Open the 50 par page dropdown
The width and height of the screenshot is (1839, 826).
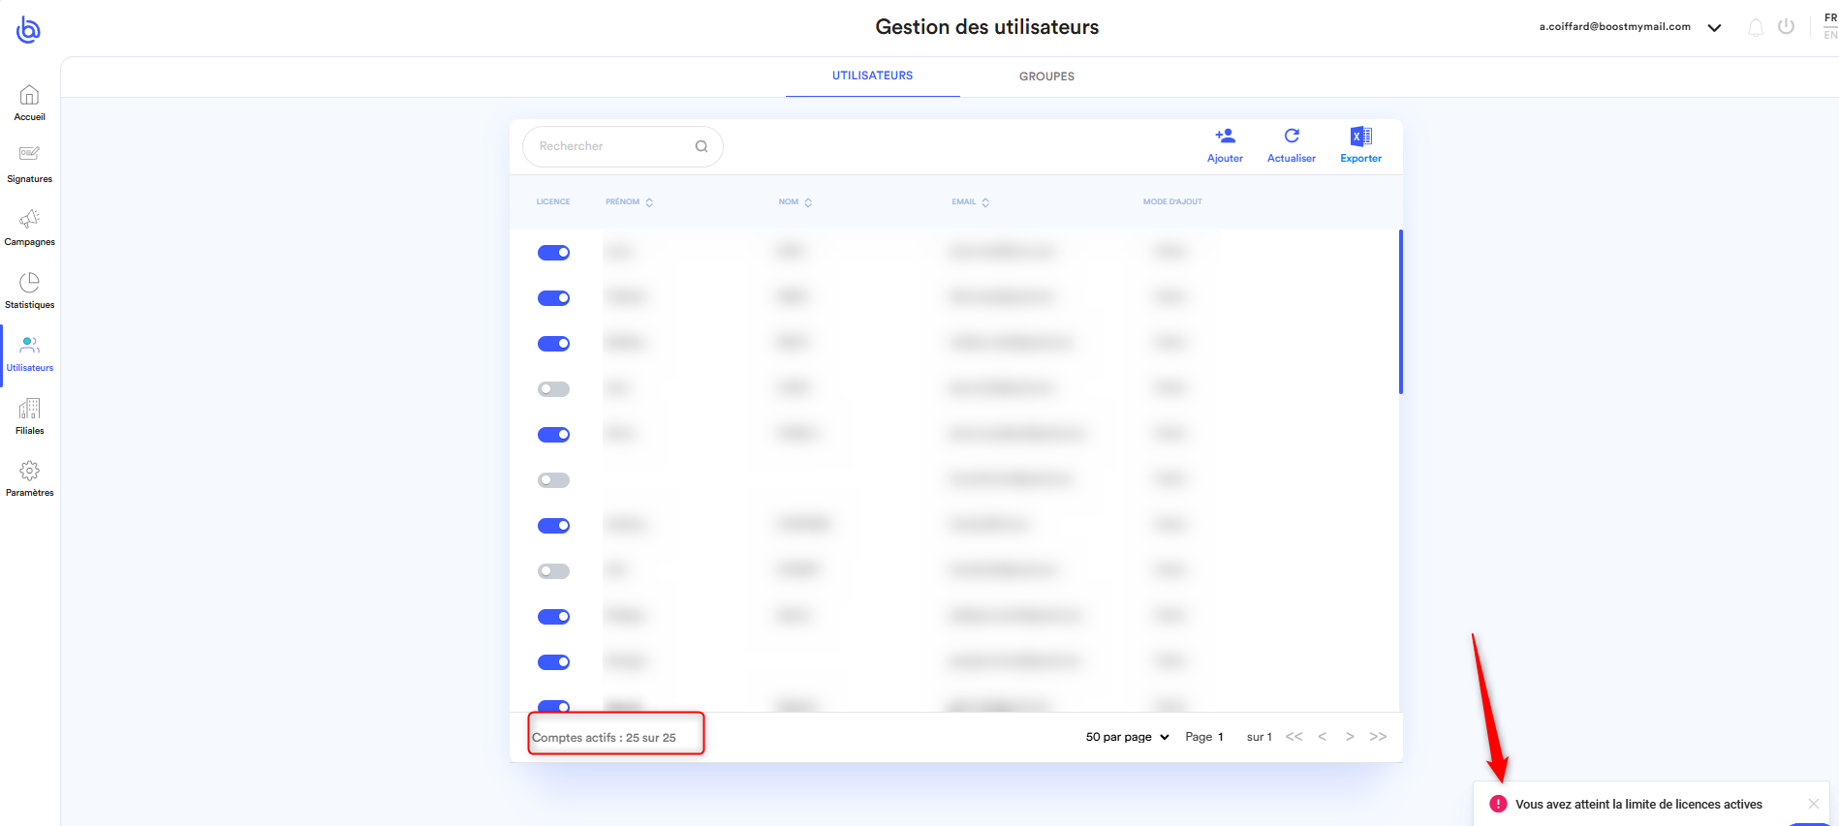[1127, 737]
